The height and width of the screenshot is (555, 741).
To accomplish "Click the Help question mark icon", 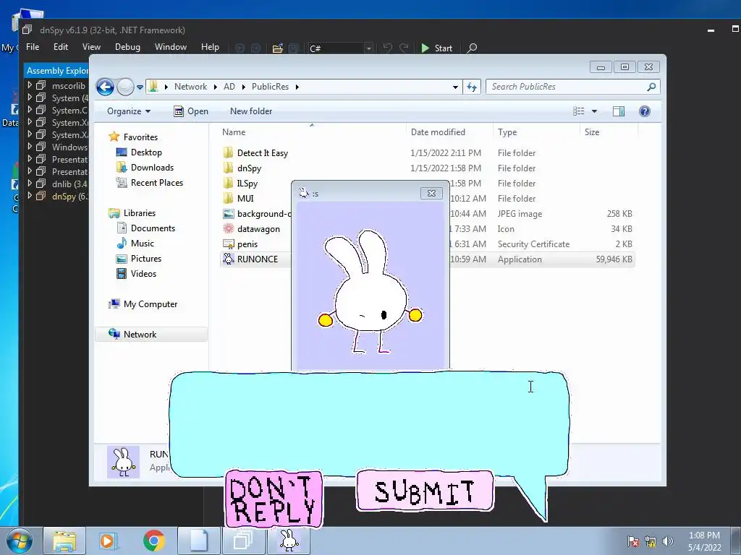I will pyautogui.click(x=645, y=111).
